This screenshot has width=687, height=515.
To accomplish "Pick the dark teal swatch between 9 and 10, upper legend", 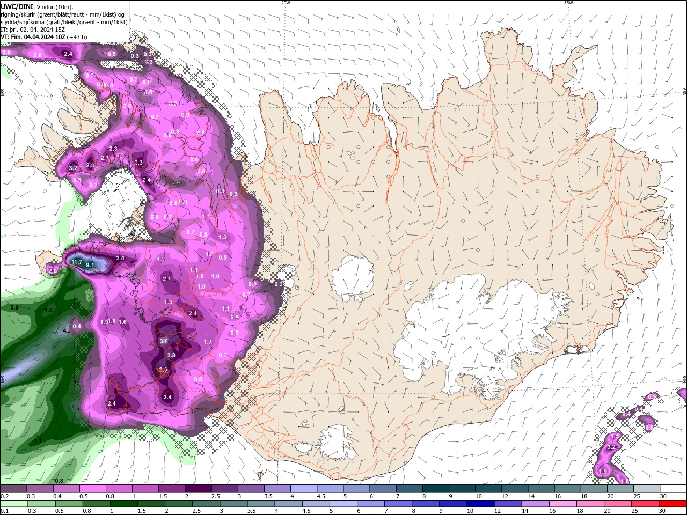I will point(462,489).
